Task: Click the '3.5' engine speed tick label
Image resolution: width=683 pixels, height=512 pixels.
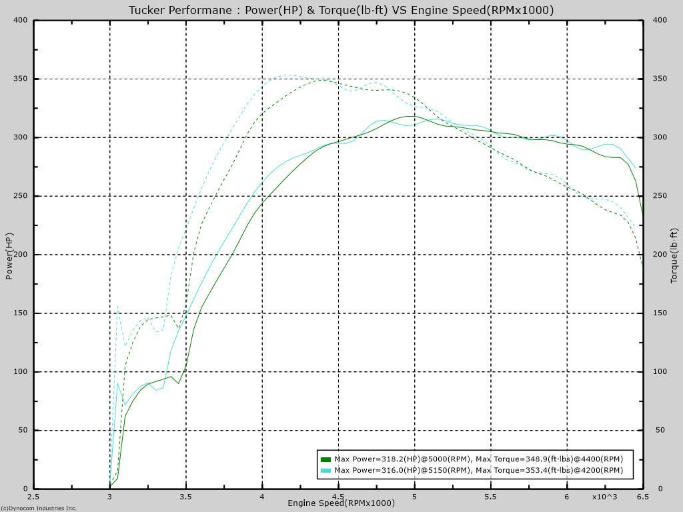Action: click(186, 497)
